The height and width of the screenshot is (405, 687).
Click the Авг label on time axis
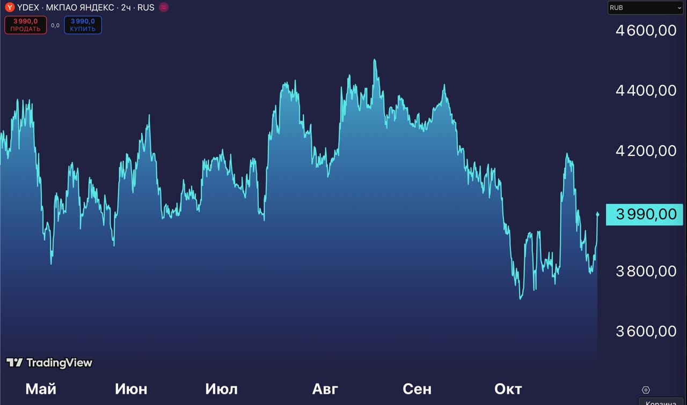325,389
